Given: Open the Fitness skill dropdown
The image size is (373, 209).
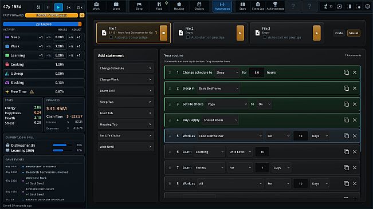Looking at the screenshot, I should pos(209,168).
